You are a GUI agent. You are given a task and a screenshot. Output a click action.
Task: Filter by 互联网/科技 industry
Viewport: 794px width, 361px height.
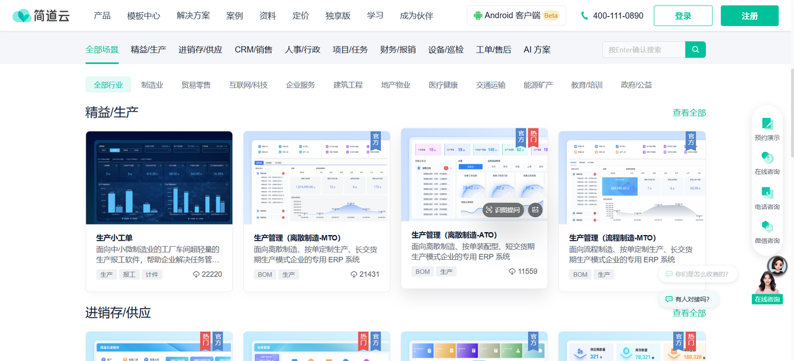(248, 85)
